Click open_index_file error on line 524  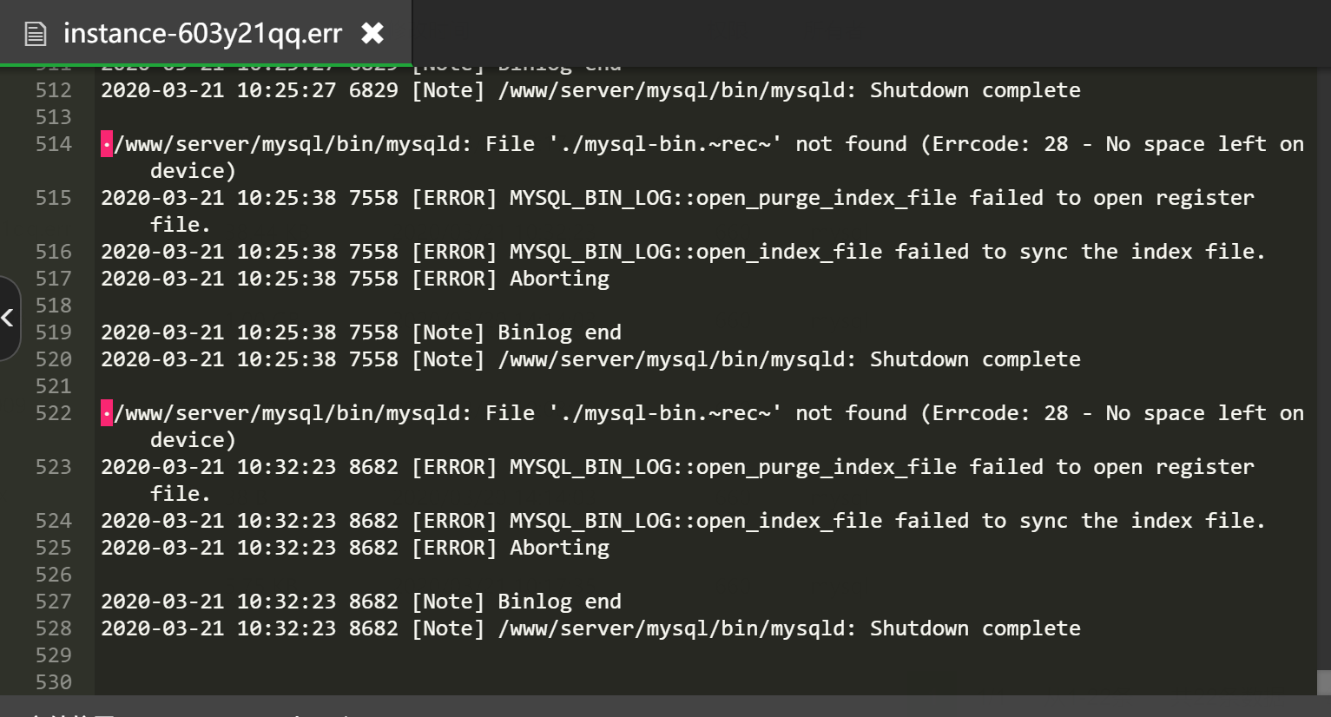tap(695, 521)
